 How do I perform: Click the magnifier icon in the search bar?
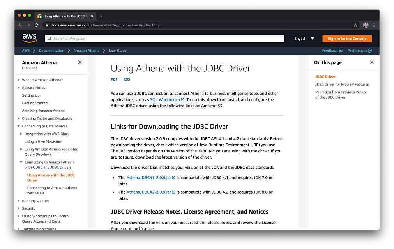(x=49, y=38)
